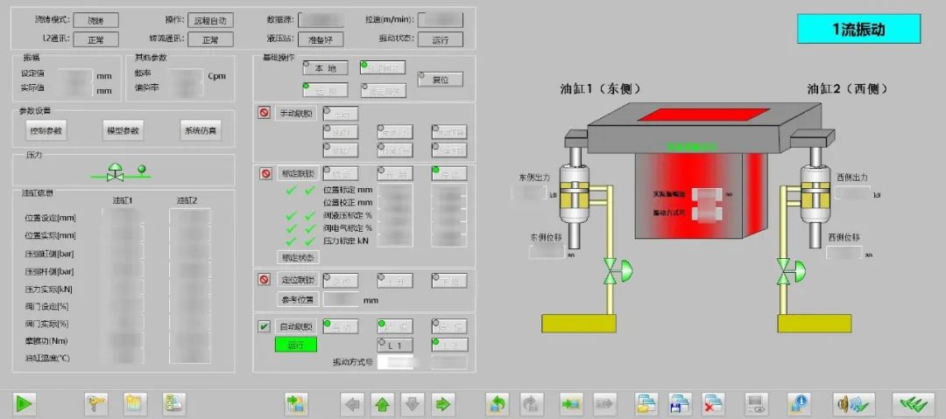Click the pressure valve symbol in 压力 panel
Image resolution: width=946 pixels, height=419 pixels.
pos(114,174)
